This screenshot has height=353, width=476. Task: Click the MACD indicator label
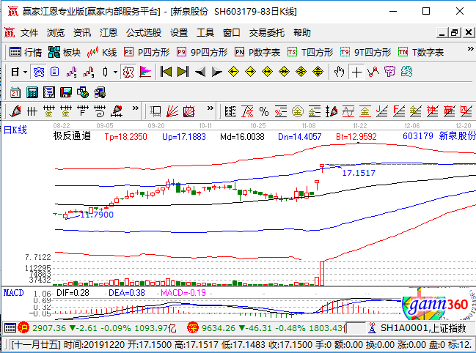[x=14, y=293]
